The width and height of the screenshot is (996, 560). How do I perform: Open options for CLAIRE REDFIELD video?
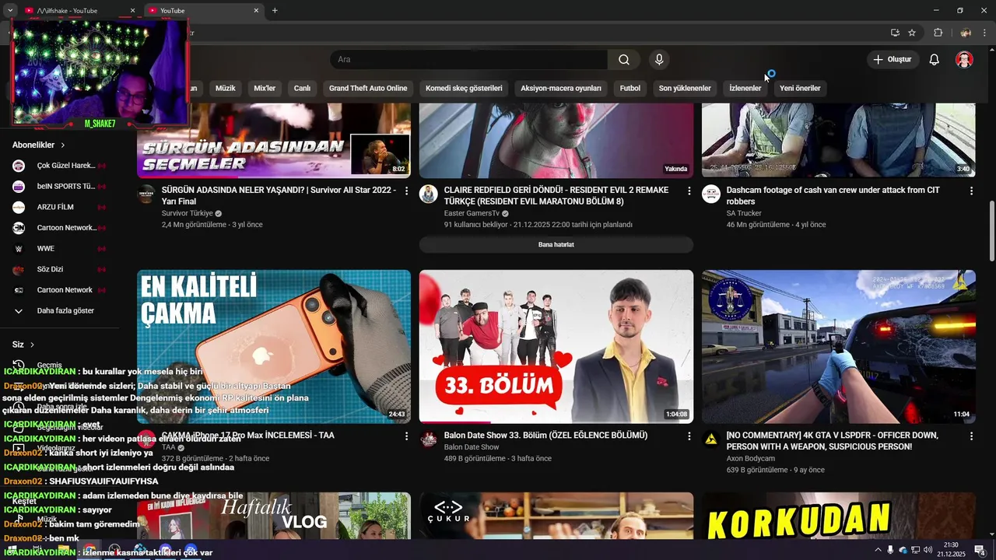pos(689,191)
